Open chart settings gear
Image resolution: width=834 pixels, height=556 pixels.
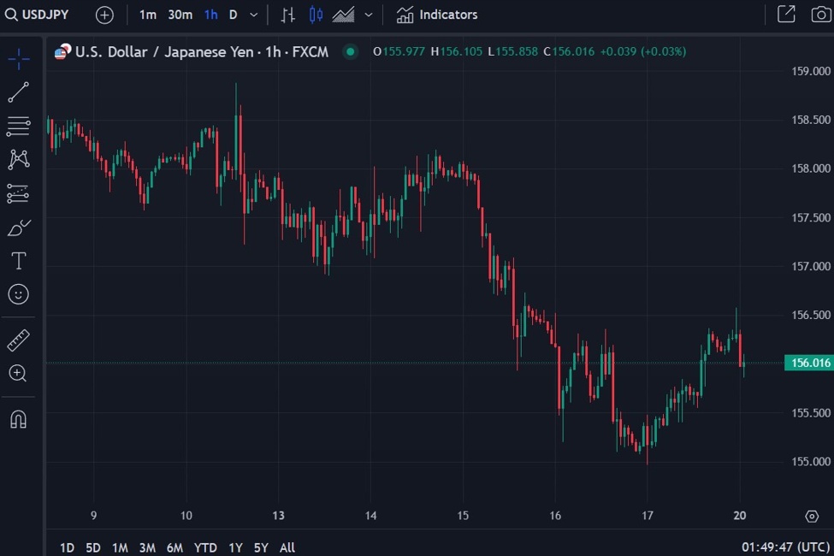811,516
